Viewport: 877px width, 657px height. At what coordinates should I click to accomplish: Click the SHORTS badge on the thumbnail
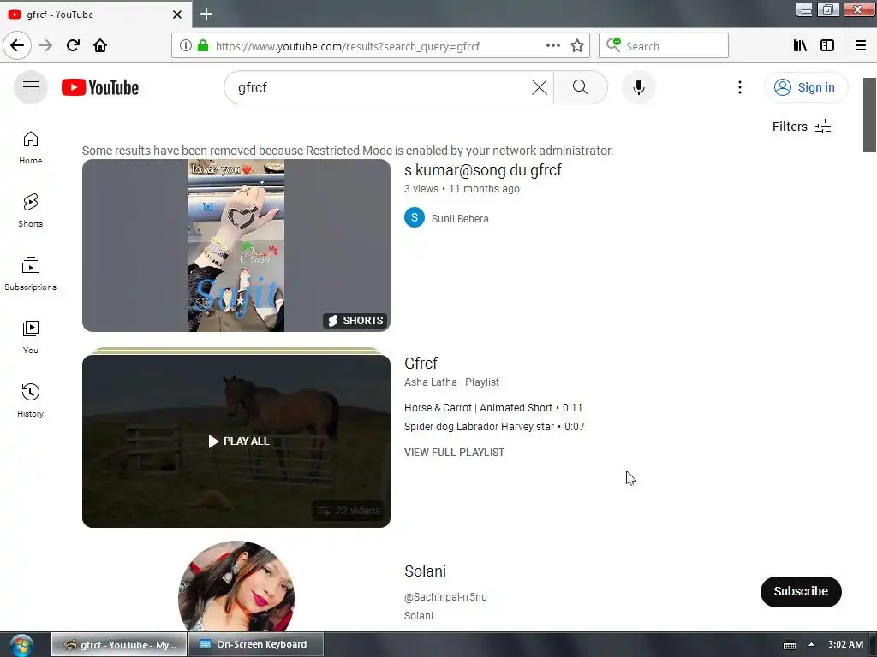(355, 320)
